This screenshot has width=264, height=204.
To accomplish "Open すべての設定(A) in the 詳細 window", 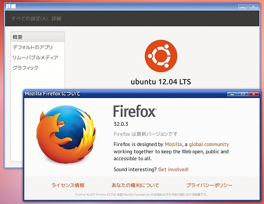I will point(29,18).
